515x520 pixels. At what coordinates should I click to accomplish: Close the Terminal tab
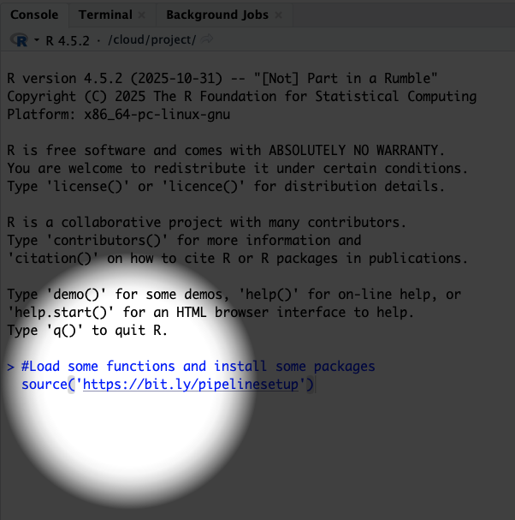pos(142,15)
